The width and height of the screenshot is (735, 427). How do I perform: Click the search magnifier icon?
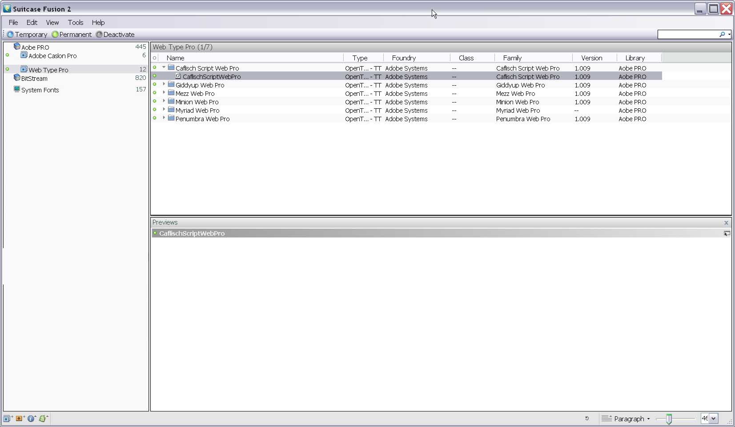pos(722,34)
